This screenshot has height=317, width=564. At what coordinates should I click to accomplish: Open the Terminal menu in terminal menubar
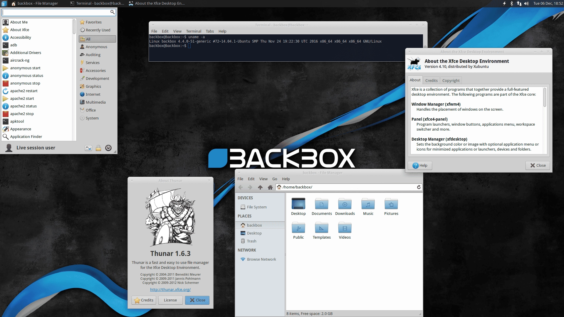click(x=194, y=31)
